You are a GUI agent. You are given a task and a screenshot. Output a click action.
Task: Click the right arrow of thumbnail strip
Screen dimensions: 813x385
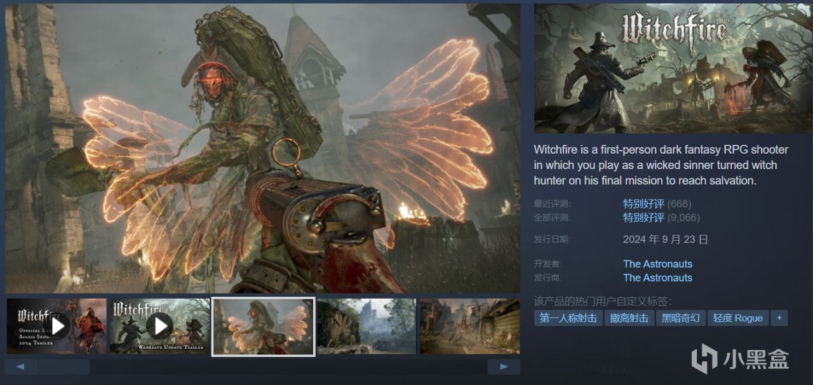coord(504,367)
